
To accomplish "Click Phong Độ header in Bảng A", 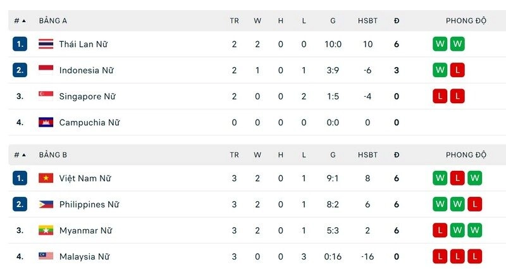I will (x=466, y=21).
